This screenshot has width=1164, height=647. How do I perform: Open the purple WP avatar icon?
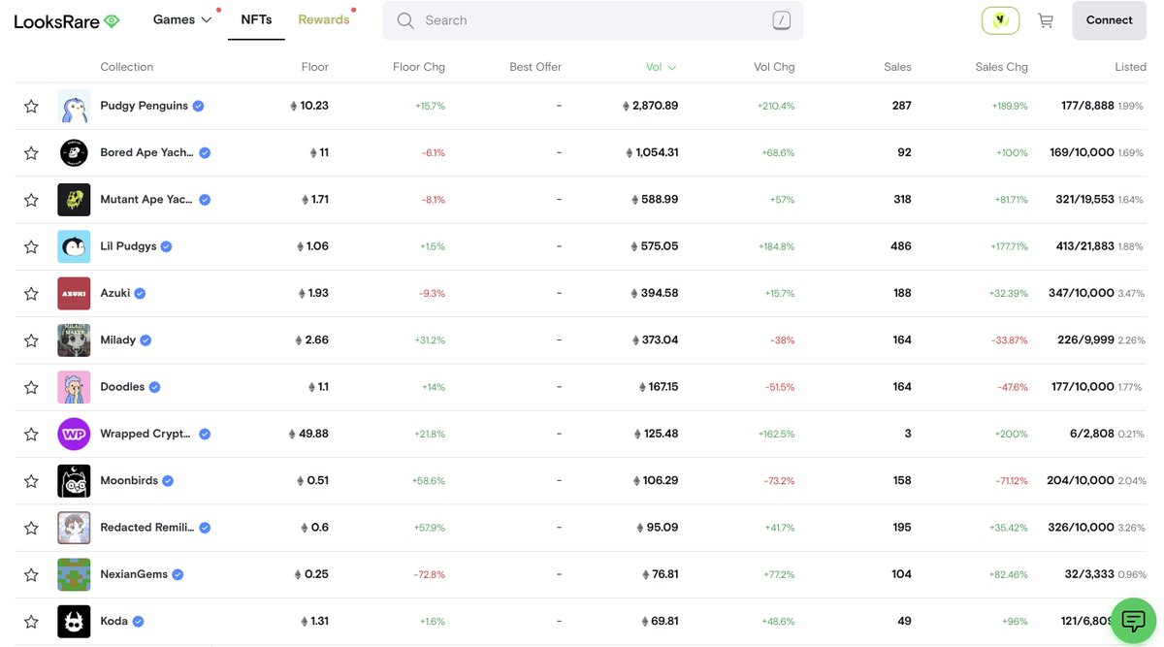pos(74,434)
